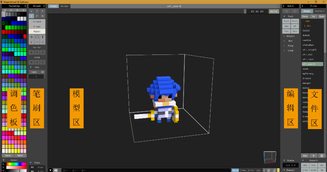
Task: Switch camera to Orth mode
Action: (251, 170)
